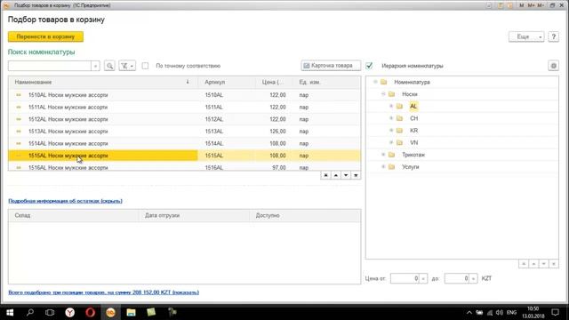This screenshot has height=320, width=569.
Task: Click 'Подробная информация об остатках' link
Action: point(65,201)
